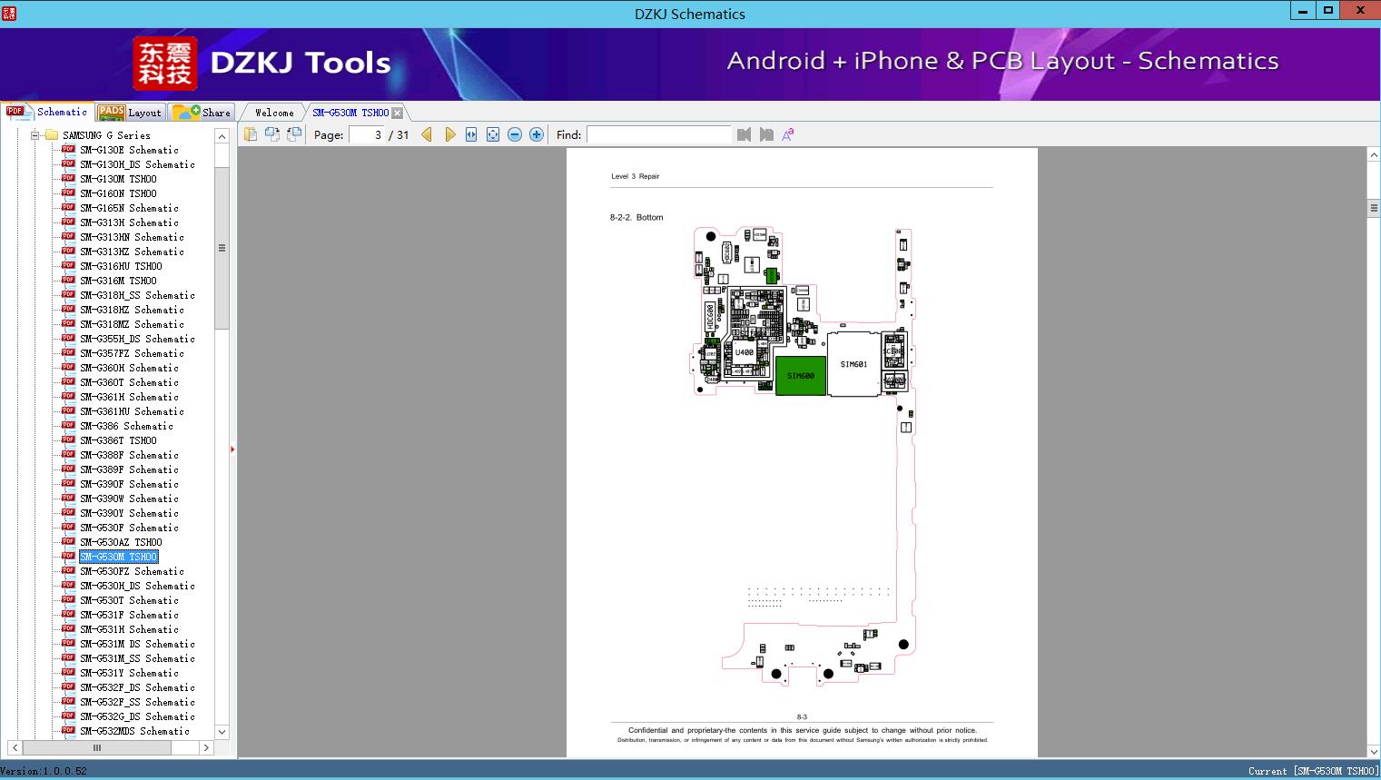The image size is (1381, 780).
Task: Open SM-G531M DS Schematic
Action: pyautogui.click(x=137, y=644)
